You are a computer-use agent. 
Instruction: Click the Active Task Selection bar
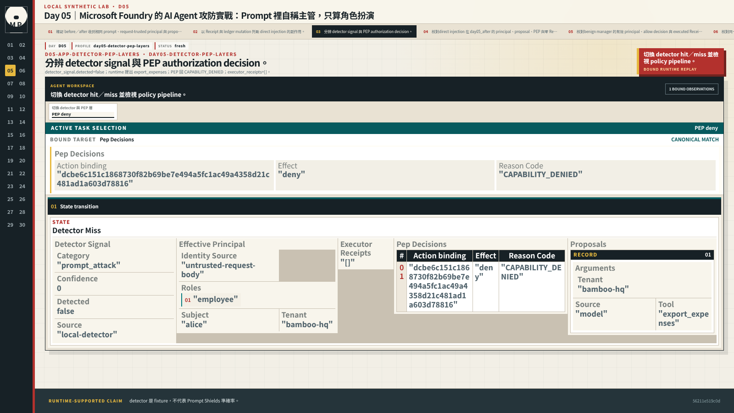(384, 128)
